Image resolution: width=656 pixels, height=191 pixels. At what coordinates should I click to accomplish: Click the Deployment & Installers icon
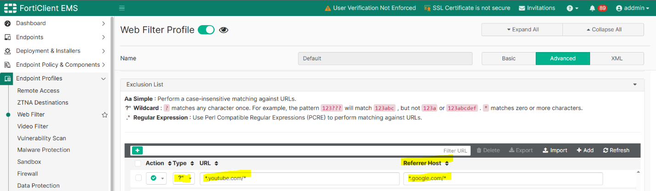(x=8, y=51)
